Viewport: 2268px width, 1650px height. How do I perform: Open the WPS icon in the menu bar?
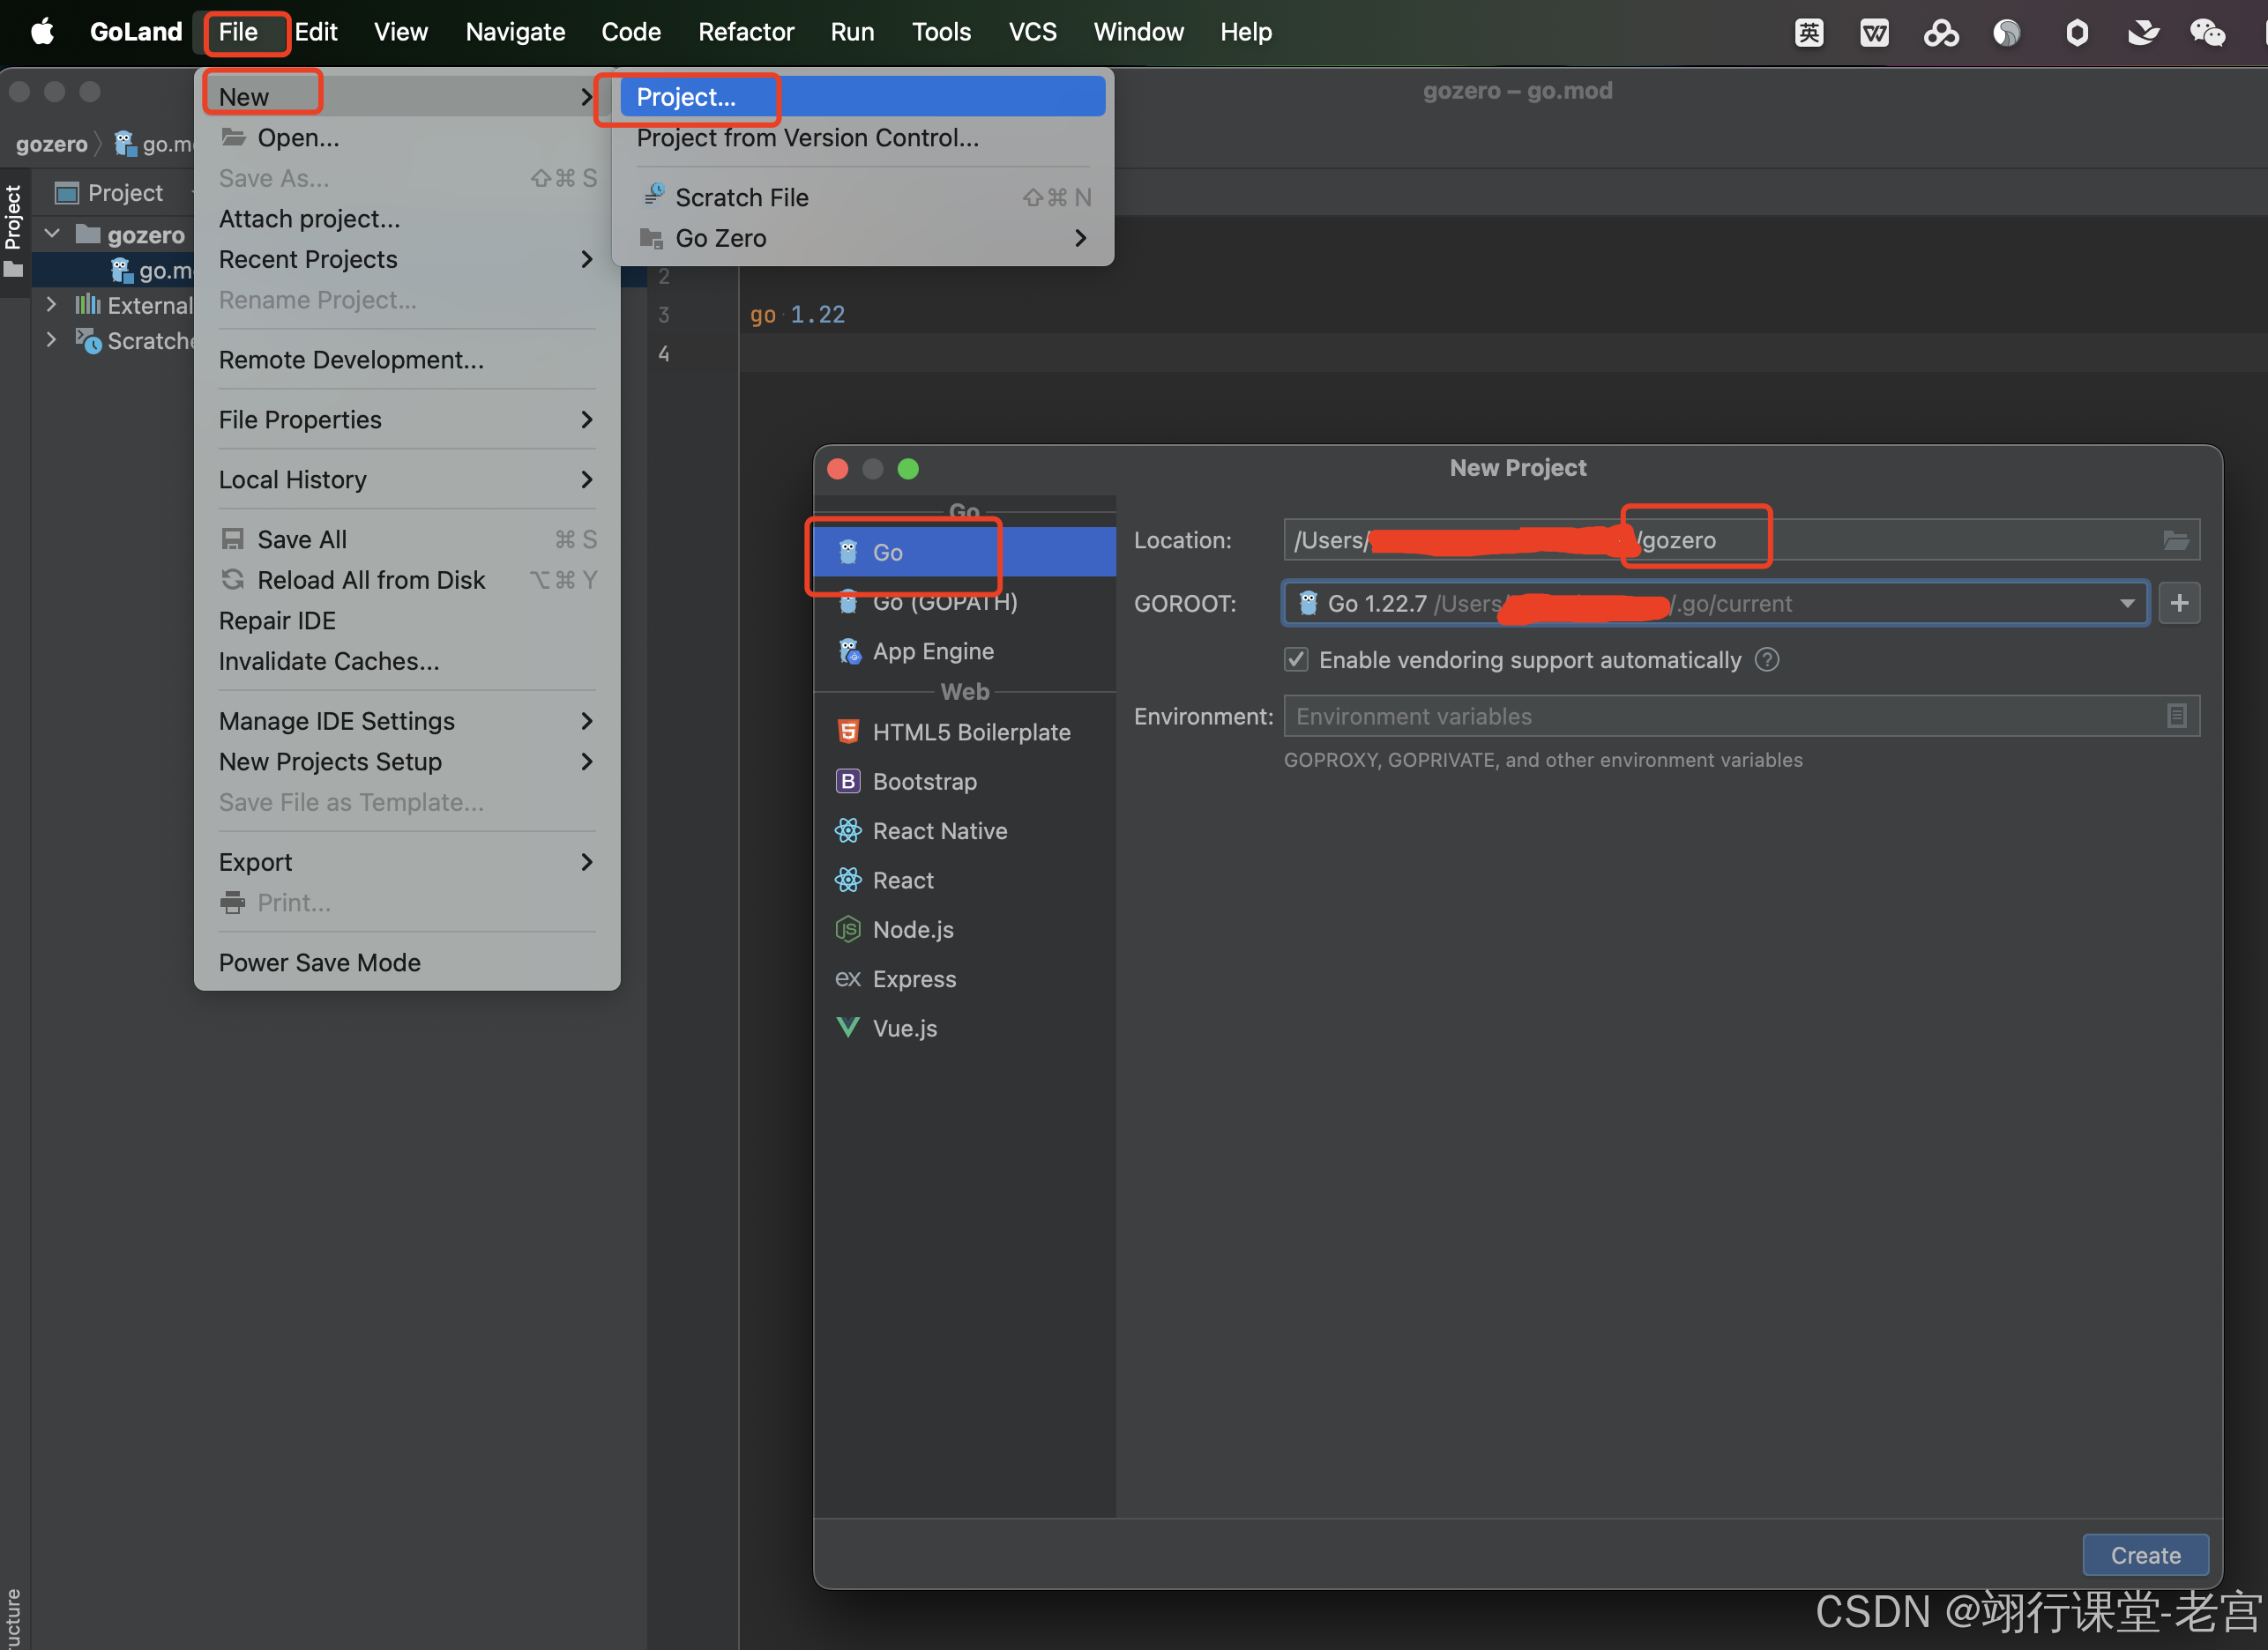point(1874,33)
